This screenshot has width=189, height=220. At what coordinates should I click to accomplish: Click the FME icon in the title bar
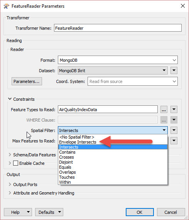[6, 6]
